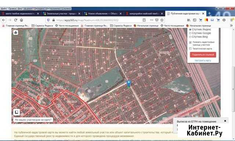
Task: Open a new browser tab
Action: pos(209,13)
